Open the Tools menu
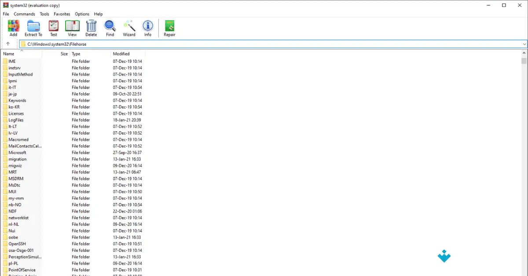The height and width of the screenshot is (276, 528). (44, 14)
